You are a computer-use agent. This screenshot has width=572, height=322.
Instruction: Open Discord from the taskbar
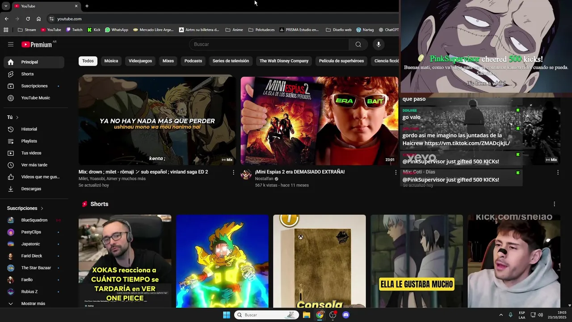point(345,315)
